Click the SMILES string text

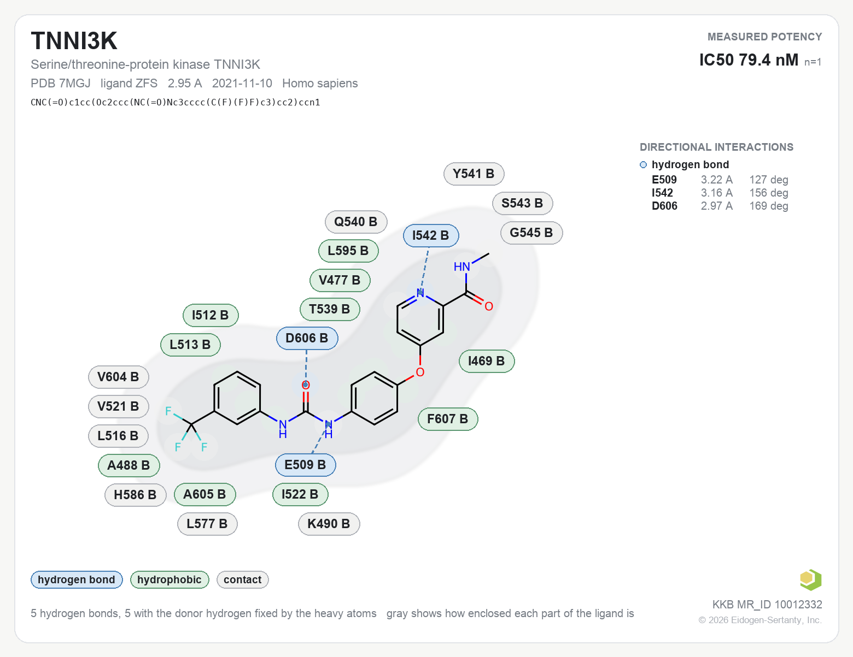[x=176, y=102]
